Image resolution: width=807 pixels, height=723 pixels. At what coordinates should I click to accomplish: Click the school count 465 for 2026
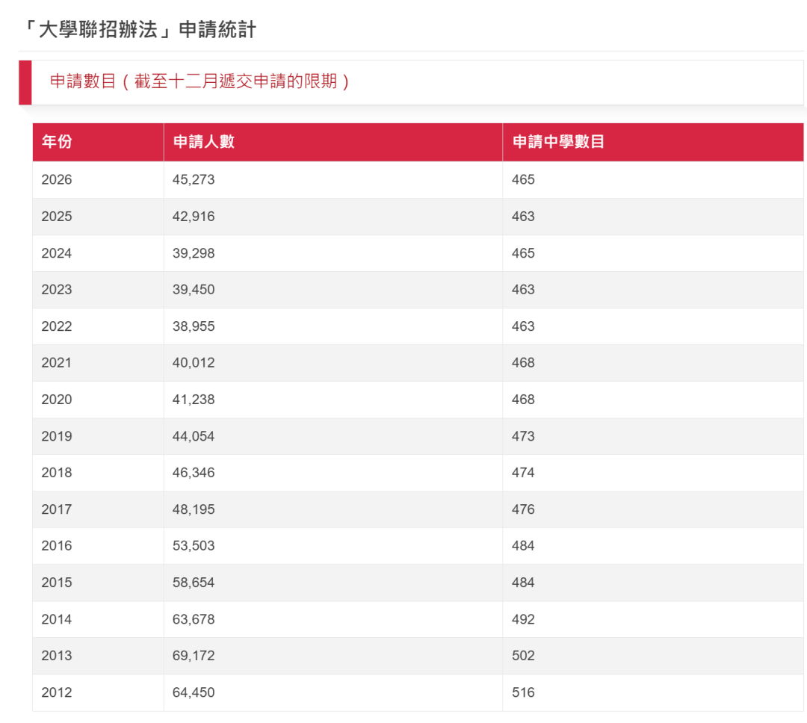point(524,179)
